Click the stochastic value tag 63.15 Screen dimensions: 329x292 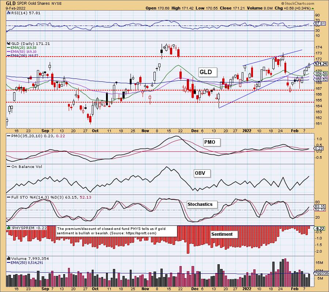[x=320, y=206]
